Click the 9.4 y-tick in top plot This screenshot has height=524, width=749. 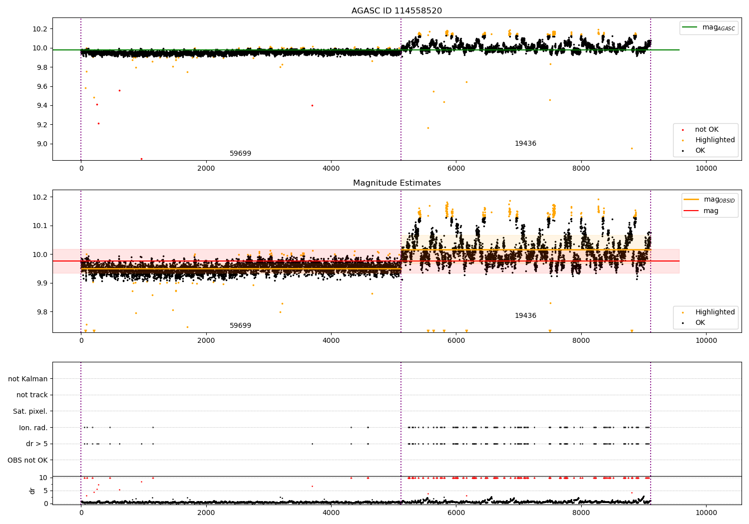(x=42, y=106)
